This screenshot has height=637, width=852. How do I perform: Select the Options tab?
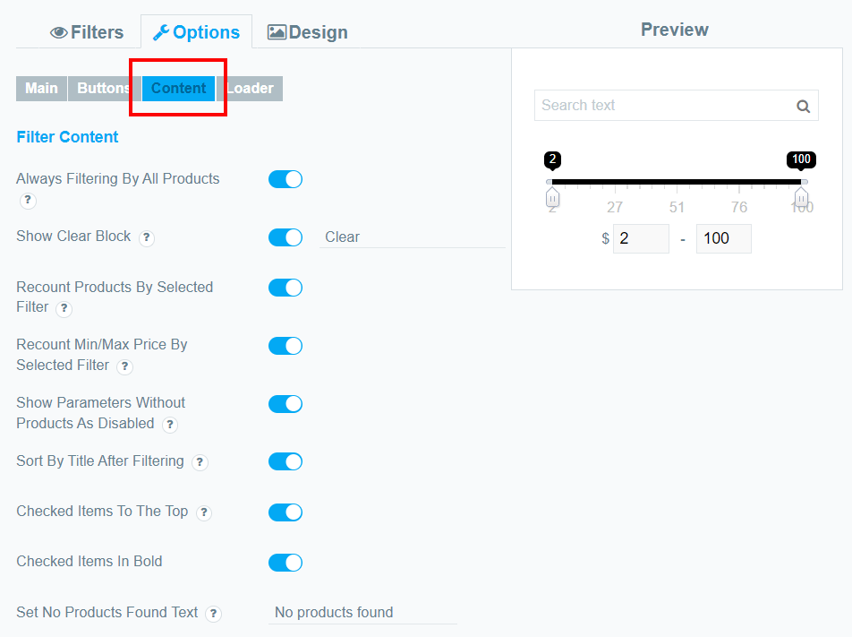click(196, 32)
